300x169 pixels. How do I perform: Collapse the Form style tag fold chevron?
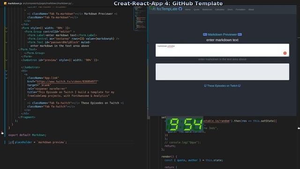[x=6, y=28]
